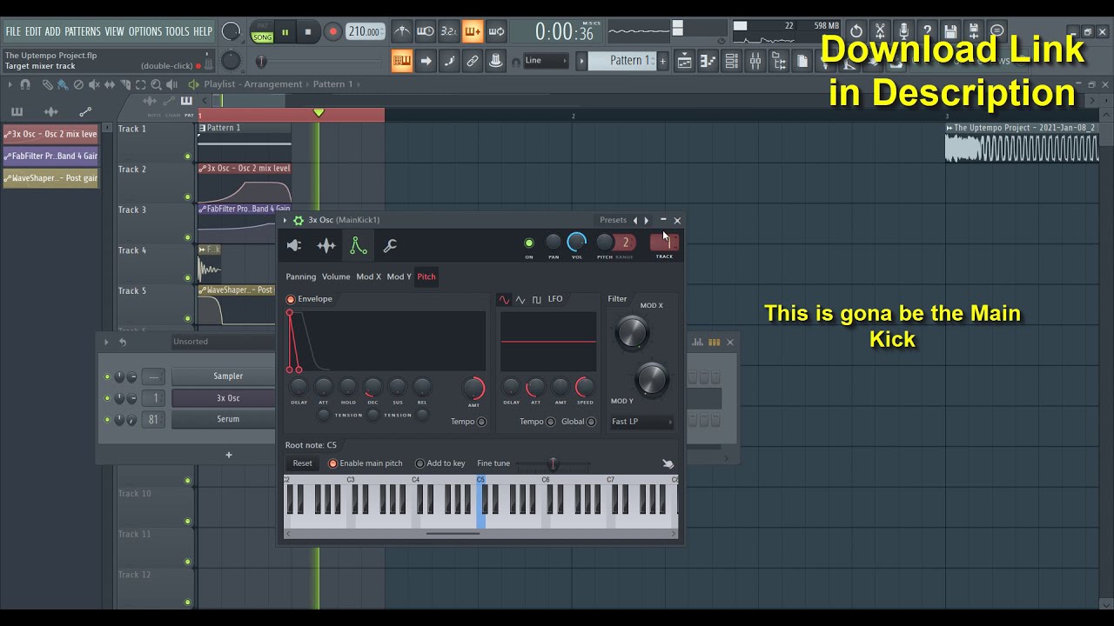Screen dimensions: 1114x626
Task: Select the Volume envelope tab
Action: coord(336,276)
